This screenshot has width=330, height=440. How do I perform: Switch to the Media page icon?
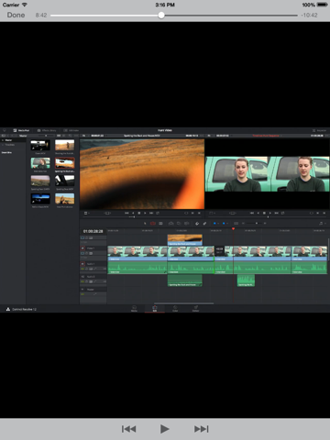point(134,308)
